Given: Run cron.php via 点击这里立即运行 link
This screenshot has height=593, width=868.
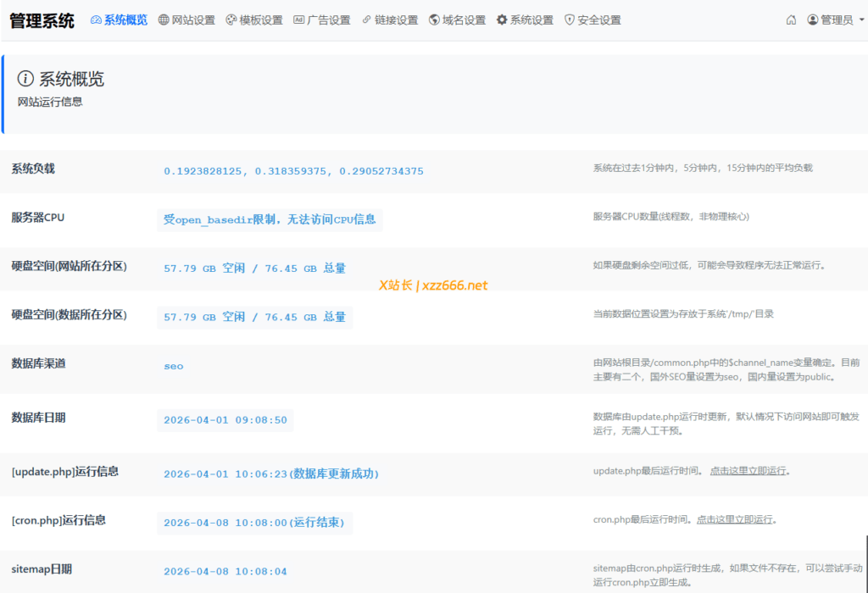Looking at the screenshot, I should click(736, 518).
